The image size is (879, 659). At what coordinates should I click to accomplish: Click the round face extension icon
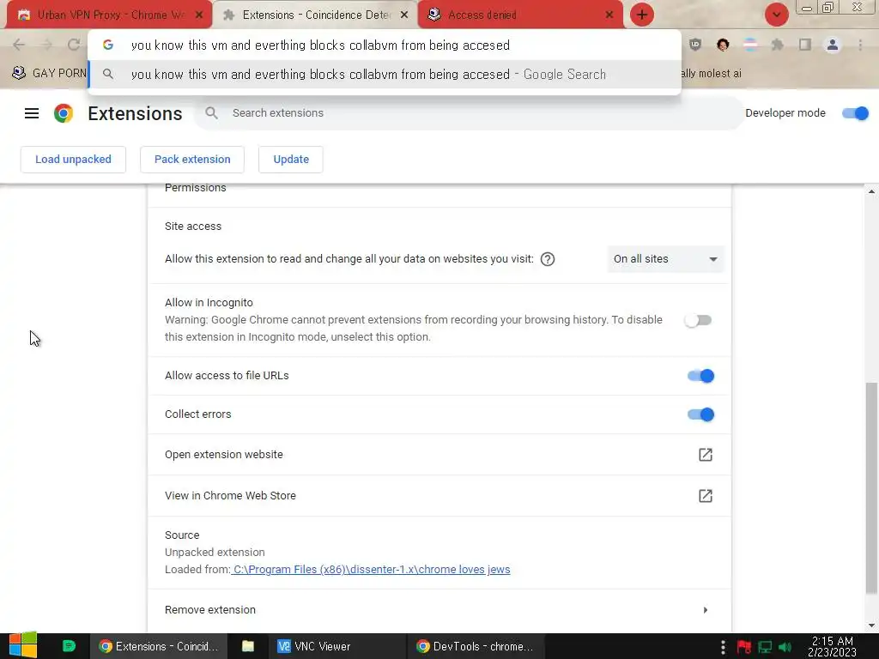click(723, 45)
